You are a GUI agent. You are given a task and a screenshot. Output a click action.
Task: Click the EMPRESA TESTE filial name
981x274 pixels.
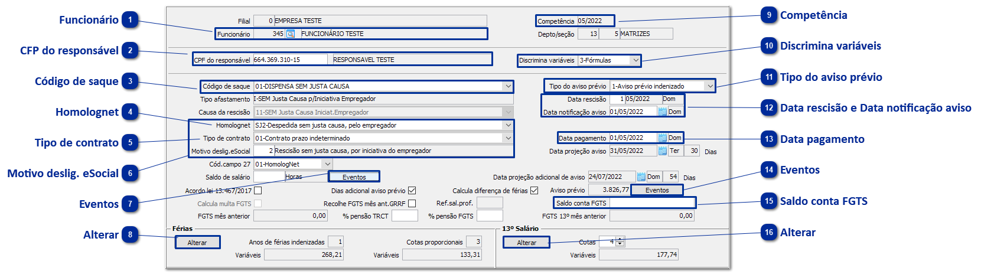click(298, 21)
